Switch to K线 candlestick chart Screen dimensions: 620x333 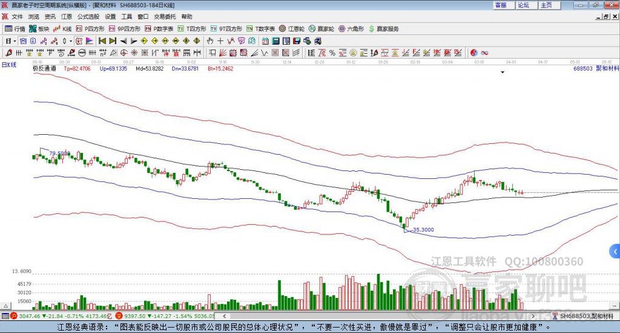click(x=62, y=29)
